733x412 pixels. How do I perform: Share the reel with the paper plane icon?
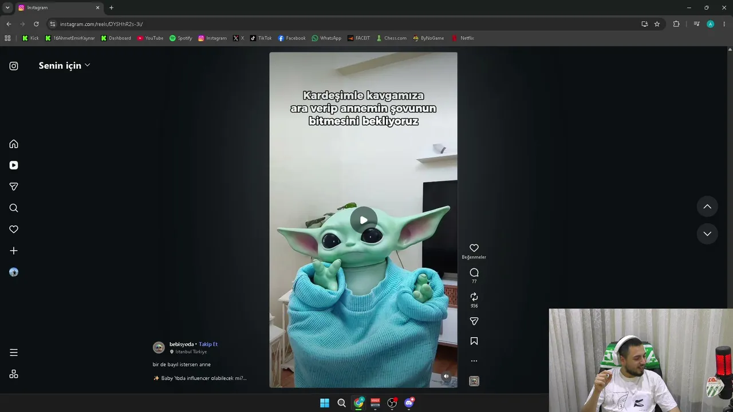(x=474, y=322)
